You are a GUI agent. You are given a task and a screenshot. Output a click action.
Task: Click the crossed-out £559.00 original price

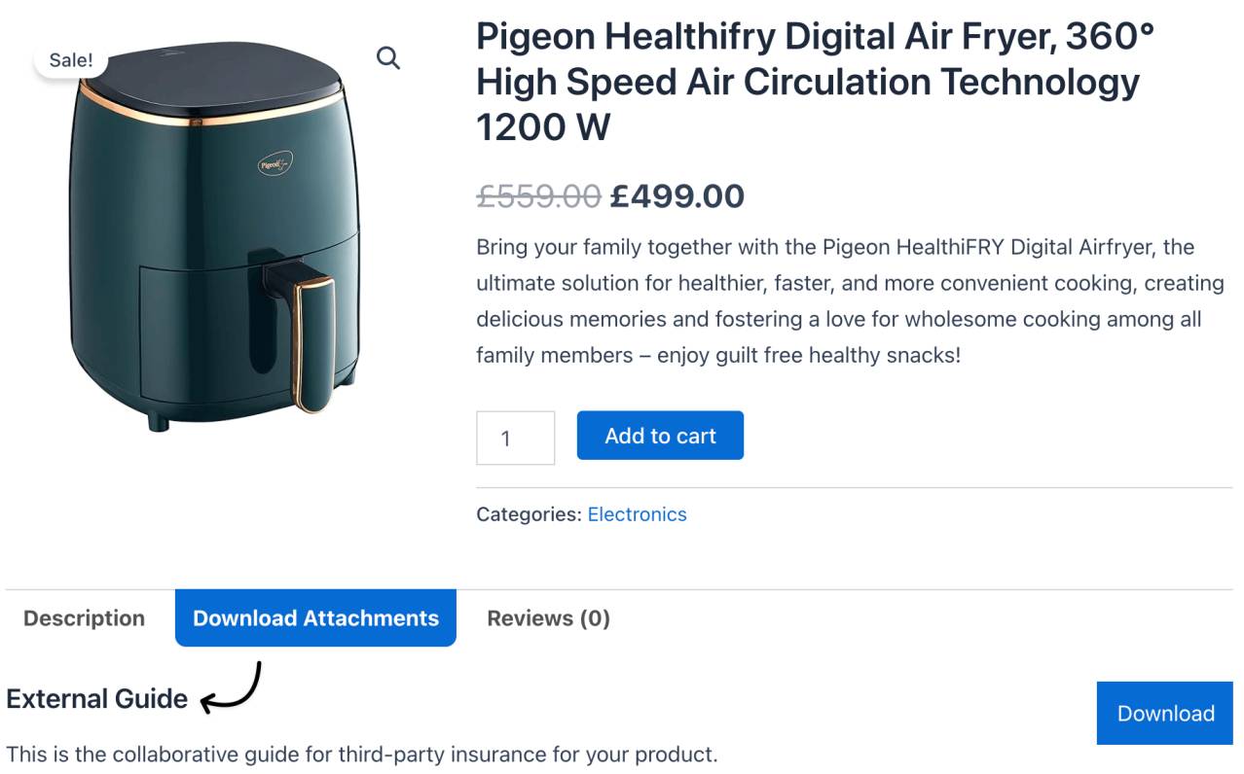tap(538, 196)
